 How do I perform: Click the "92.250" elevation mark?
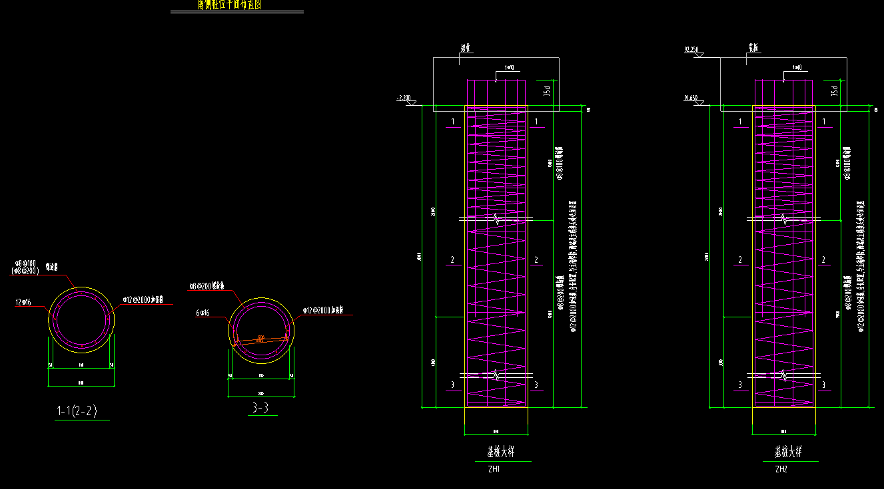point(691,49)
